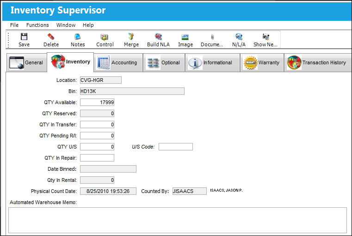Open the Help menu
This screenshot has height=236, width=352.
(x=88, y=25)
